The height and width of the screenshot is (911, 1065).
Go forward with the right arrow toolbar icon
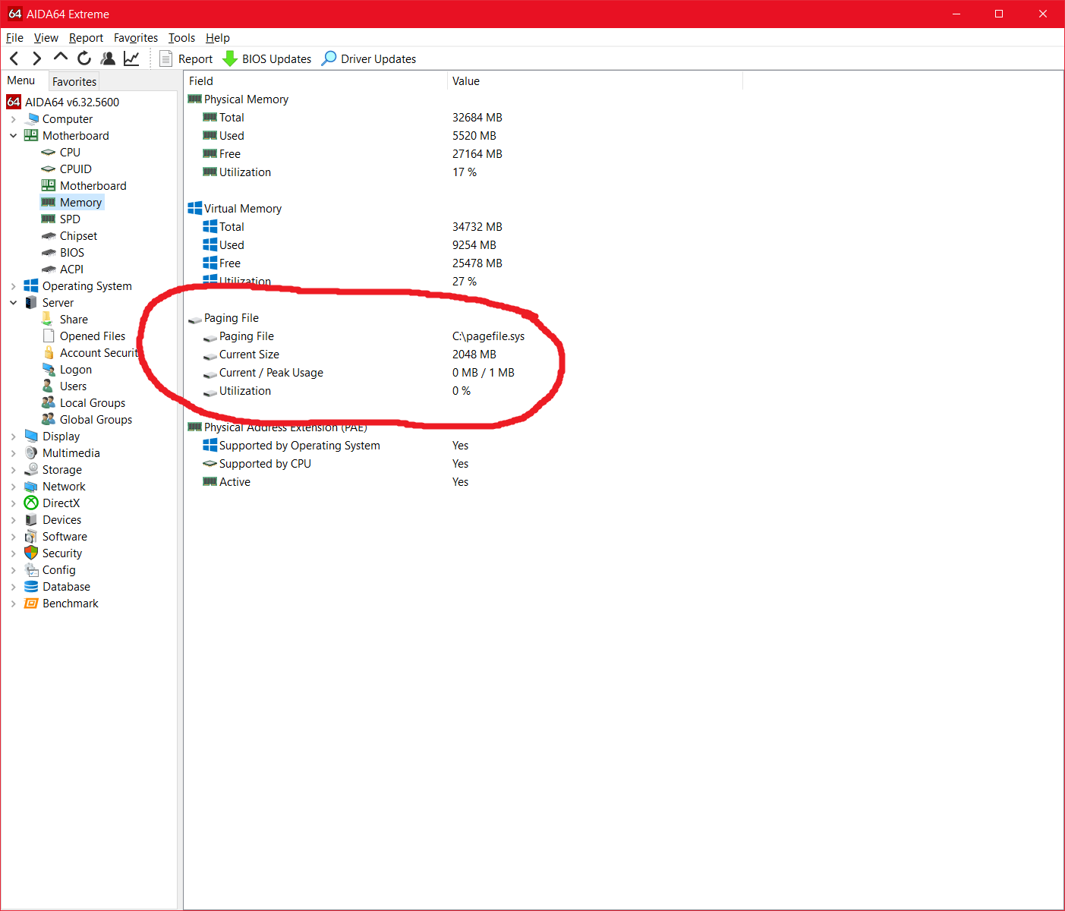click(x=36, y=58)
